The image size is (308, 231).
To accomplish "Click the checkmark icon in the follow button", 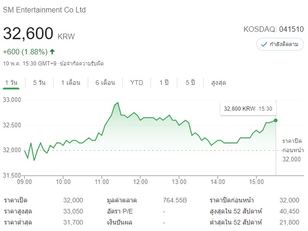I will pyautogui.click(x=264, y=45).
